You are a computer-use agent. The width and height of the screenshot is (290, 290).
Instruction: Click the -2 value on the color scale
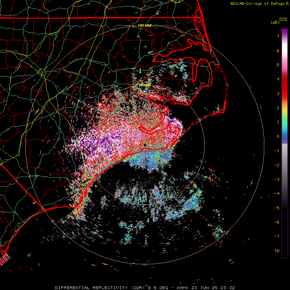277,165
